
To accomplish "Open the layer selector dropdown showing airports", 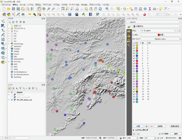I will click(x=154, y=22).
